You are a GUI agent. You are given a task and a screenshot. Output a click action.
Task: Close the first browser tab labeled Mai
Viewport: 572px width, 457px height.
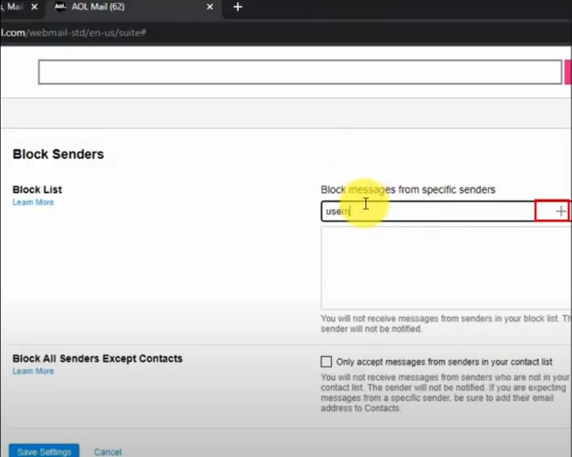pos(34,7)
